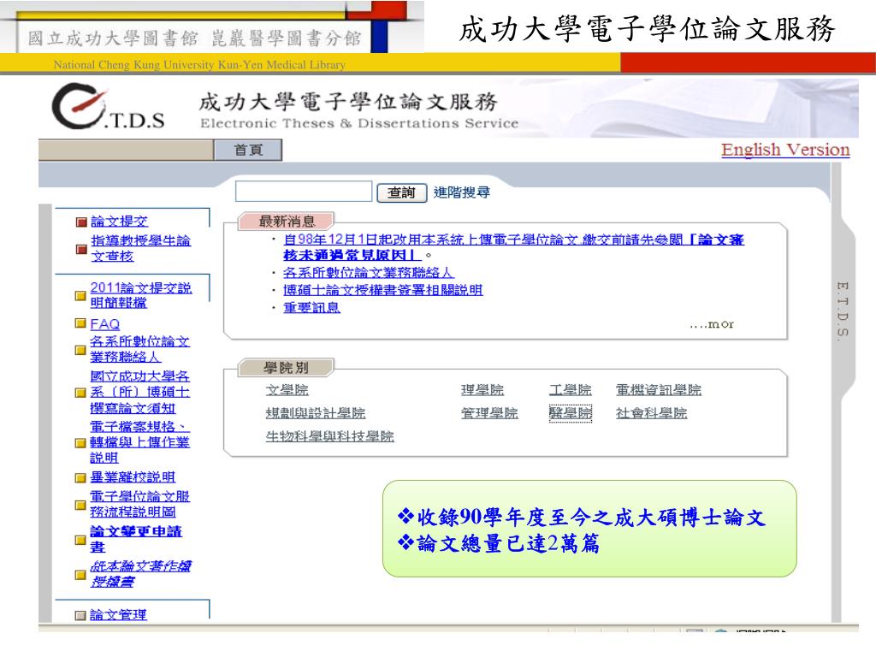Click red bullet icon beside 指導教授學生論文查核
This screenshot has width=876, height=657.
[81, 249]
